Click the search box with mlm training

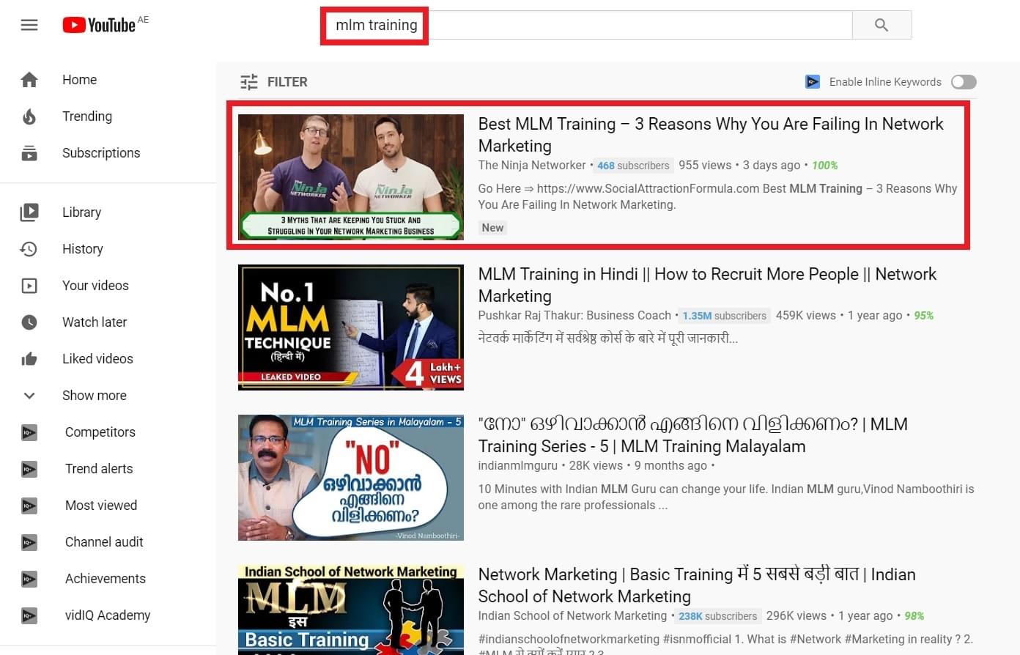(586, 25)
